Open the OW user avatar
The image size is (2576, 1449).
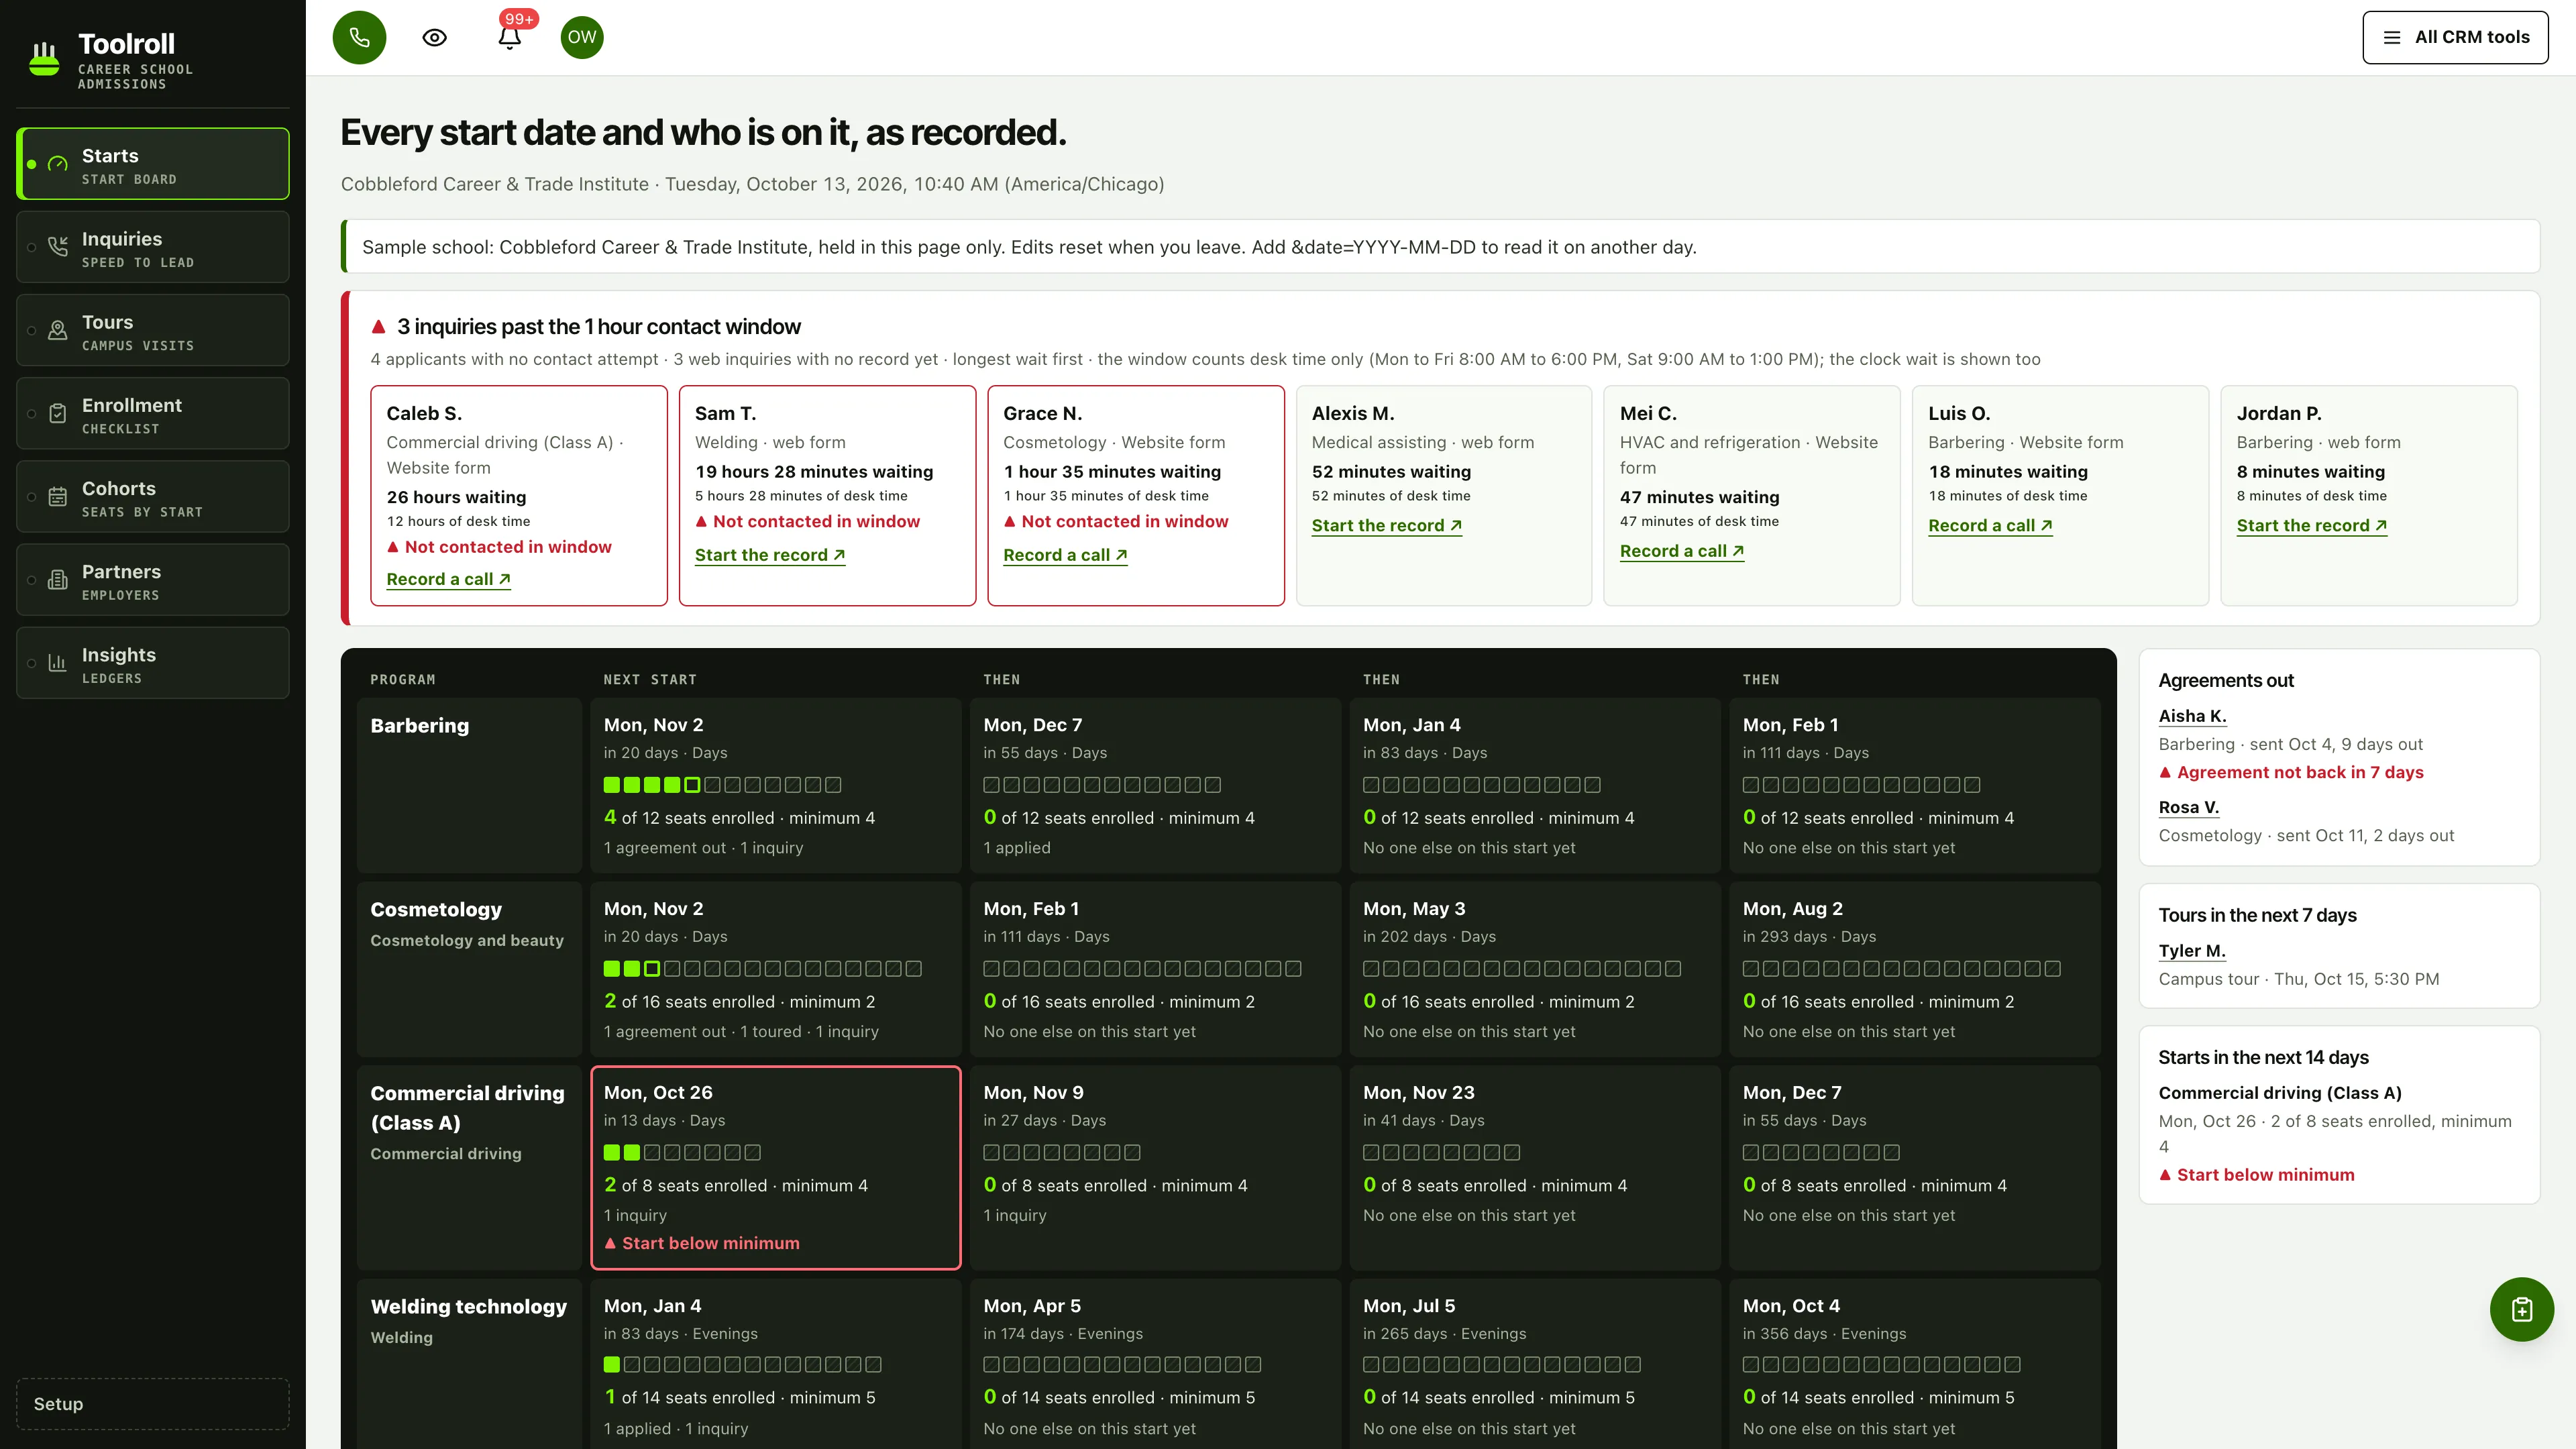click(582, 37)
